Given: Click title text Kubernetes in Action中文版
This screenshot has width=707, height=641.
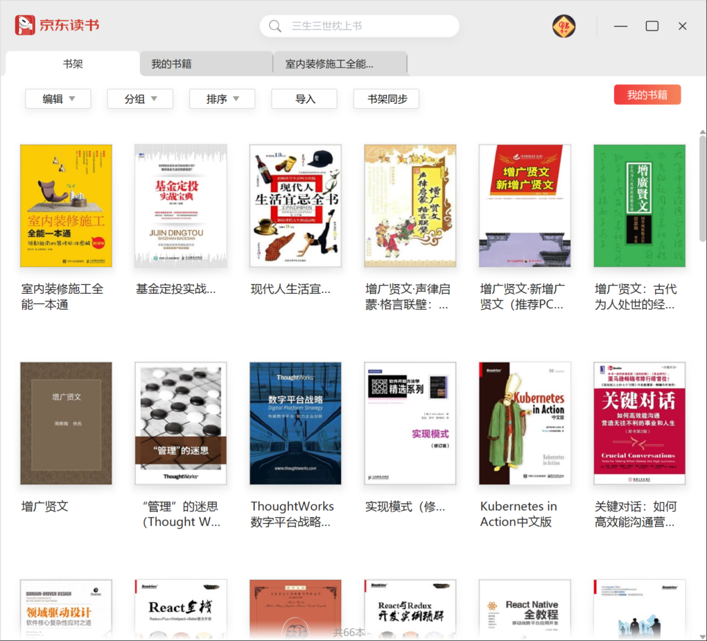Looking at the screenshot, I should pos(518,514).
